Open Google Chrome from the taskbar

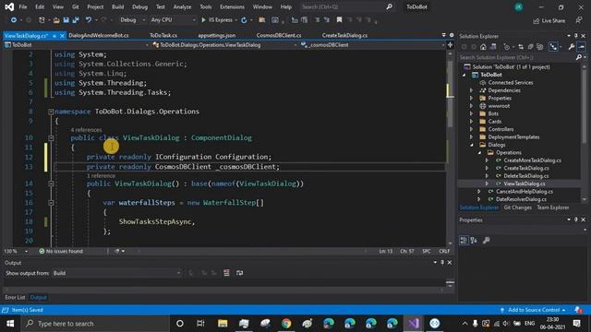click(x=286, y=324)
